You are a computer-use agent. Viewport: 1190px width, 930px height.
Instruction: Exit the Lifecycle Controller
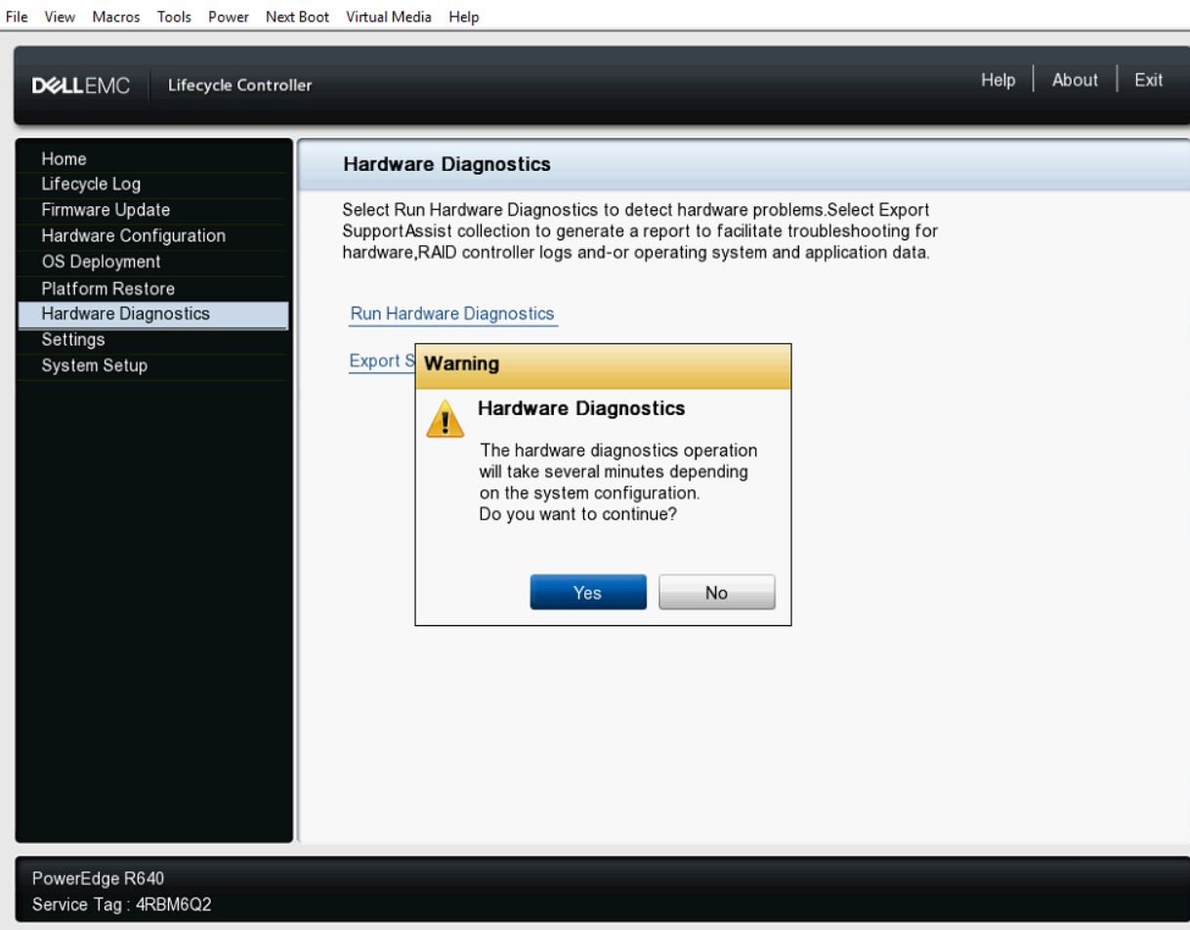1149,81
